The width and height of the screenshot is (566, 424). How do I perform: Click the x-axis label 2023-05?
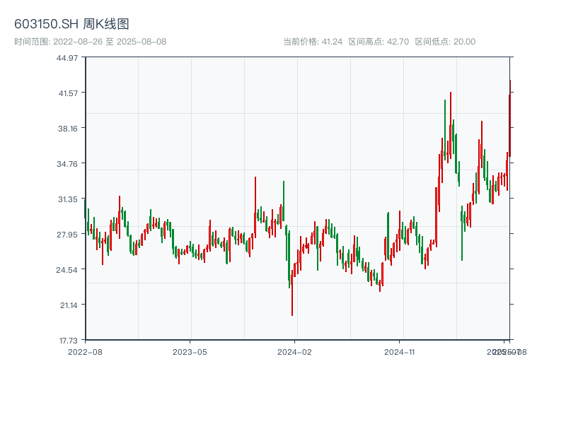click(190, 352)
